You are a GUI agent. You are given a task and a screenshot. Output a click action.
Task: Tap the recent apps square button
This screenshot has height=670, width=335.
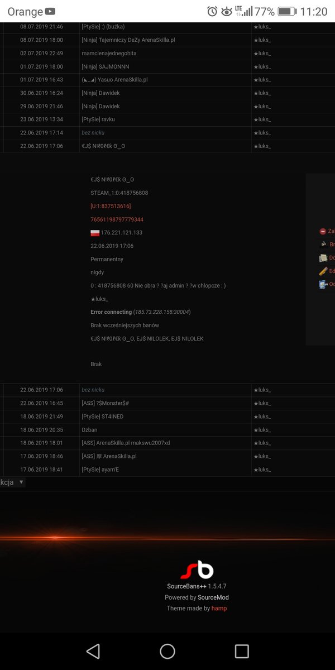pyautogui.click(x=242, y=651)
